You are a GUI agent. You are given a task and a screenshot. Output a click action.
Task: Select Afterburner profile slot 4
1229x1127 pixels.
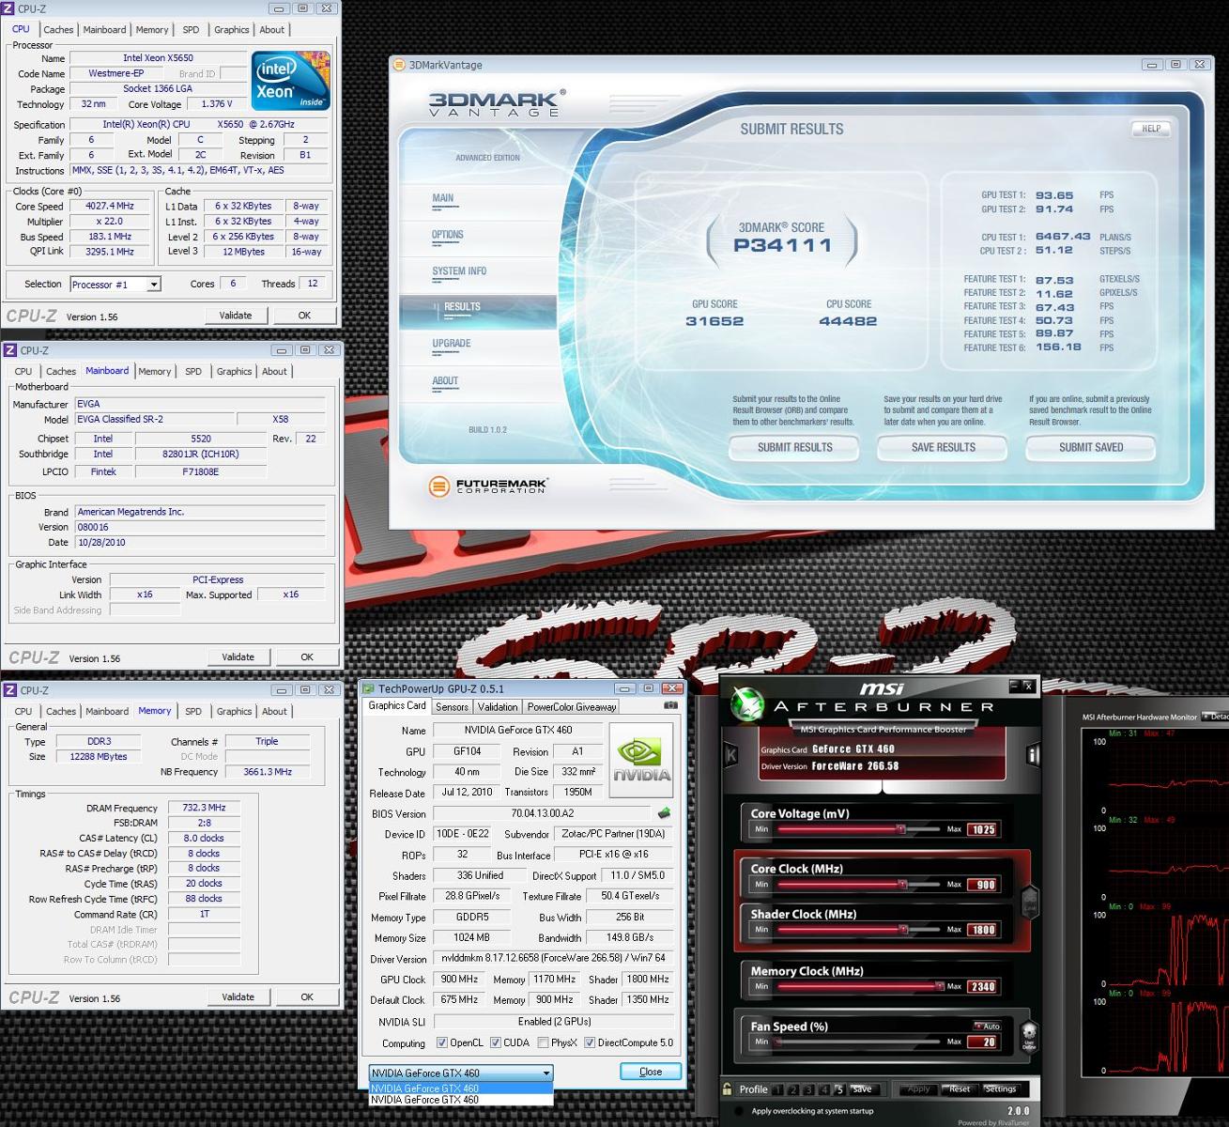click(x=824, y=1089)
